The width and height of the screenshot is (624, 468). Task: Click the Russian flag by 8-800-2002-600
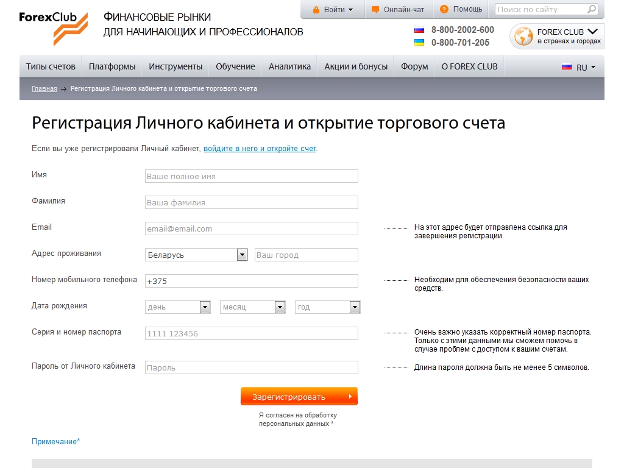419,30
